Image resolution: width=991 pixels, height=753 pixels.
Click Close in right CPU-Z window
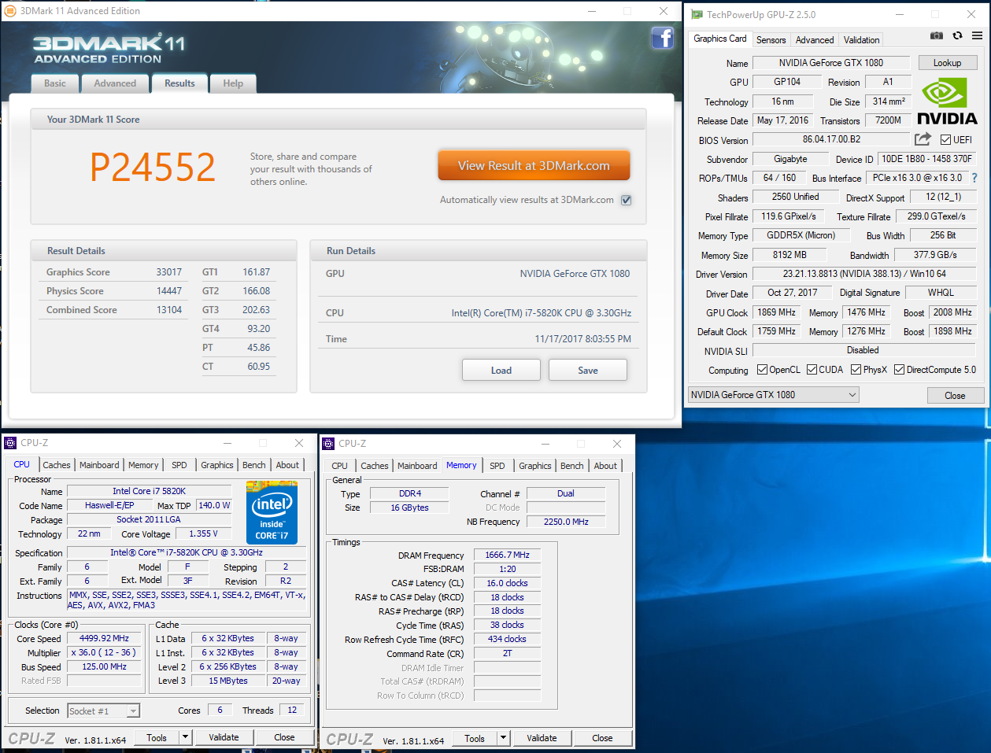[x=602, y=738]
